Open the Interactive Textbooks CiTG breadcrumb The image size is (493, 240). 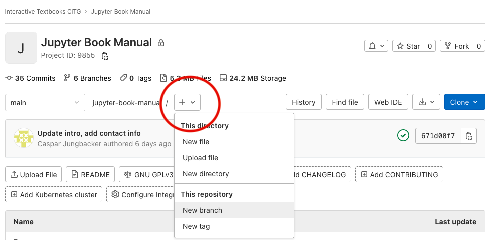click(43, 12)
